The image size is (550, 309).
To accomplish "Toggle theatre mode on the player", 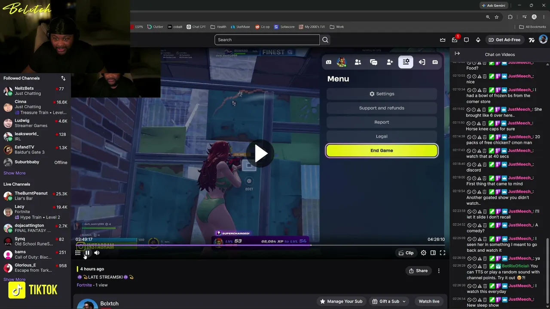I will click(433, 253).
